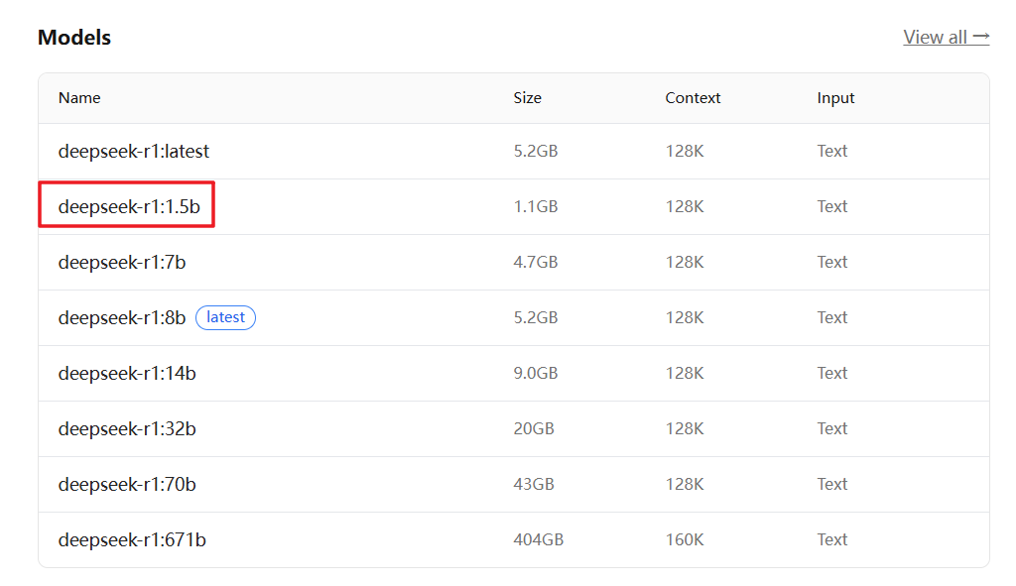
Task: Select the 4.7GB size value
Action: (536, 262)
